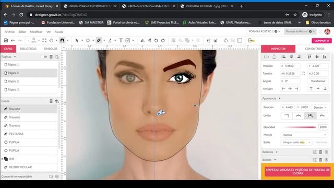The image size is (334, 188).
Task: Click the Save icon in toolbar
Action: click(6, 41)
